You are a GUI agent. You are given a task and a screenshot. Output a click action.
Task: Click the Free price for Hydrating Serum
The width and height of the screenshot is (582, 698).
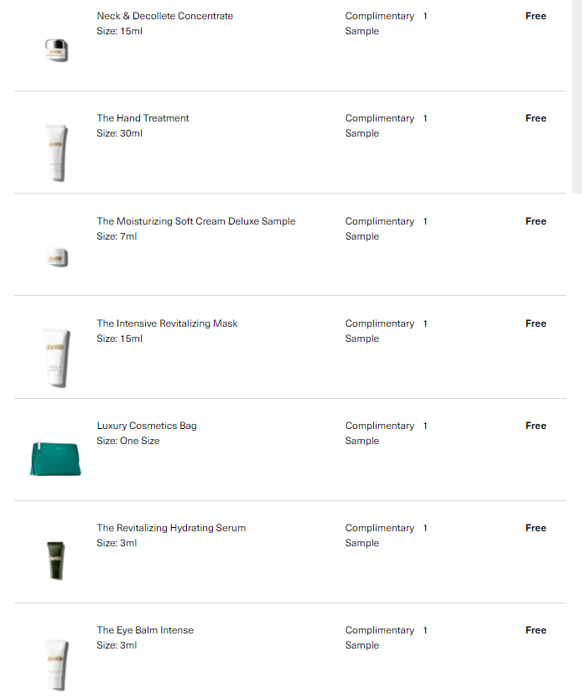pos(536,528)
